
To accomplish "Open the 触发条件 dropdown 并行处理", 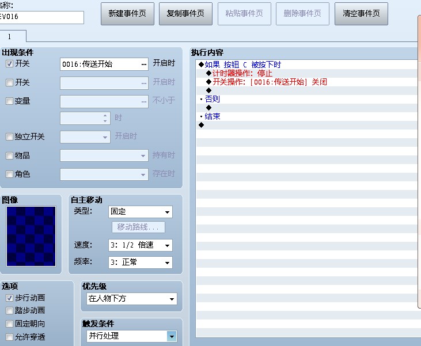I will coord(132,336).
